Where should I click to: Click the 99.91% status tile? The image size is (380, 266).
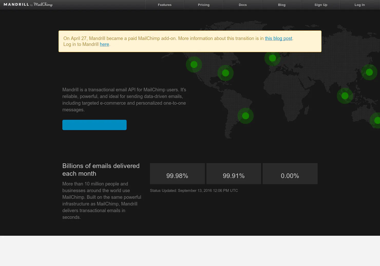click(234, 174)
